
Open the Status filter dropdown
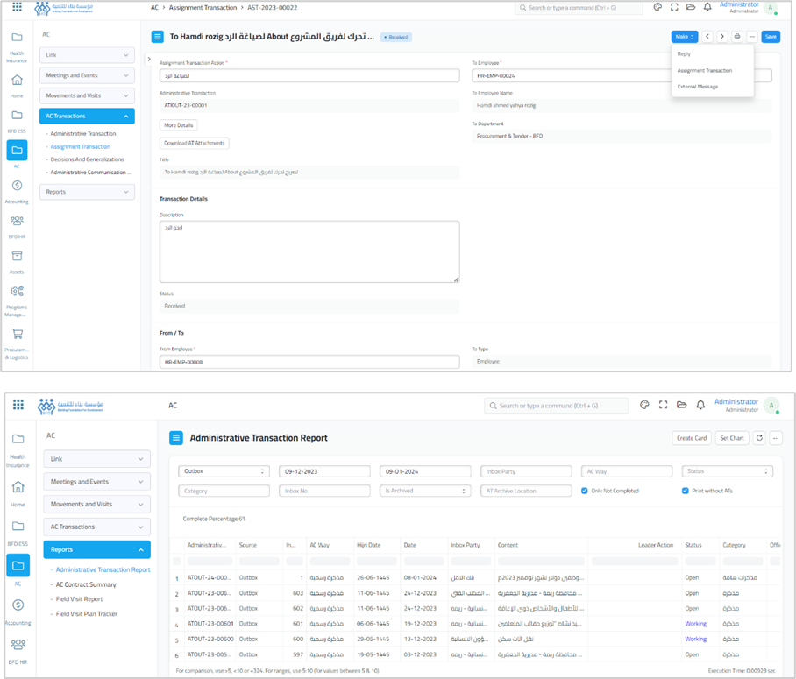[x=727, y=471]
